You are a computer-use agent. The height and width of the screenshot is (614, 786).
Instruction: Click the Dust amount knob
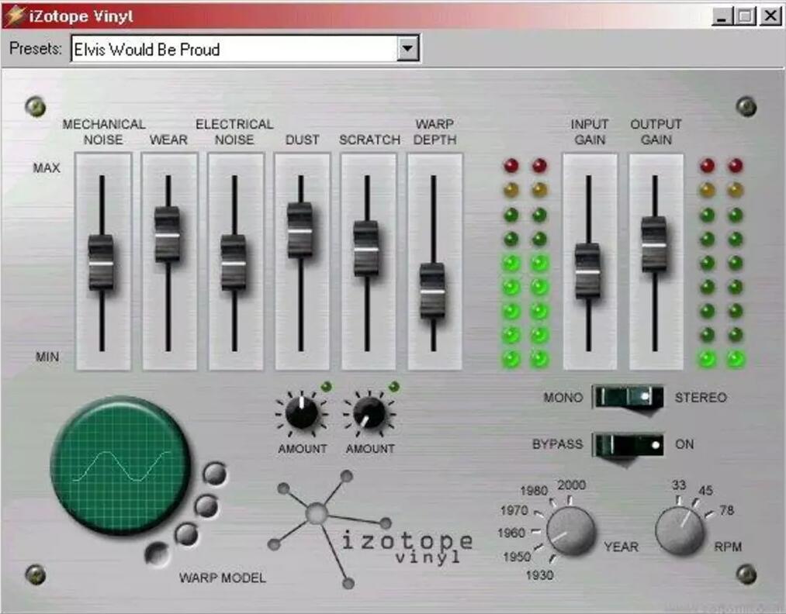301,412
